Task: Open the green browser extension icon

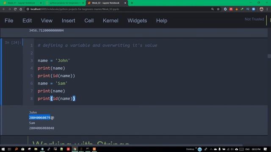Action: [x=242, y=9]
